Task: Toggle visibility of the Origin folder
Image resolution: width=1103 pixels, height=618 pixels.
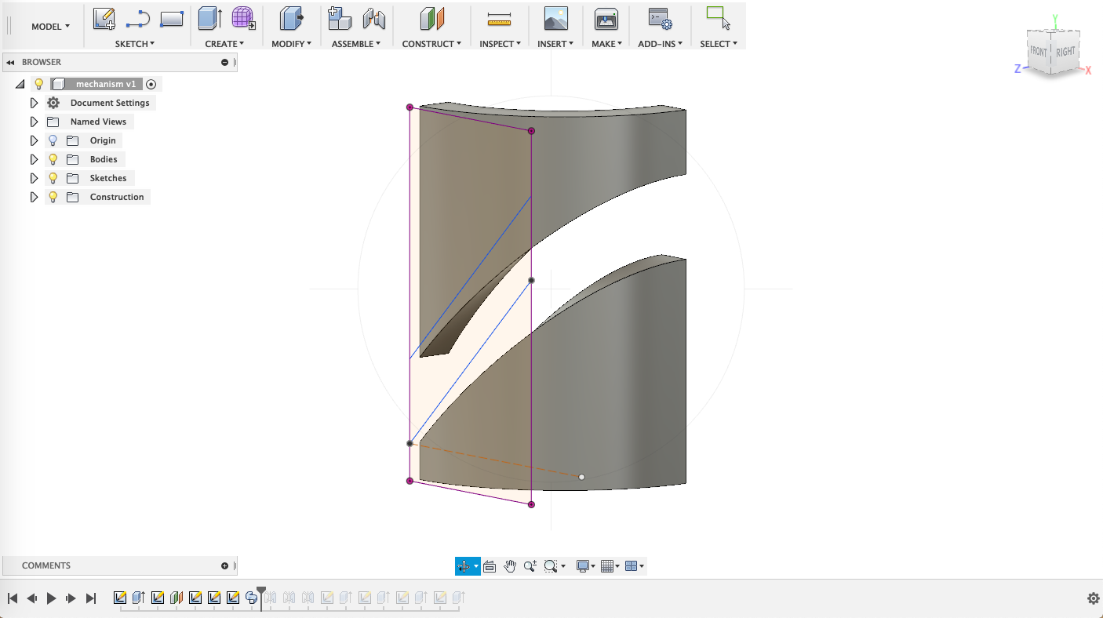Action: point(52,140)
